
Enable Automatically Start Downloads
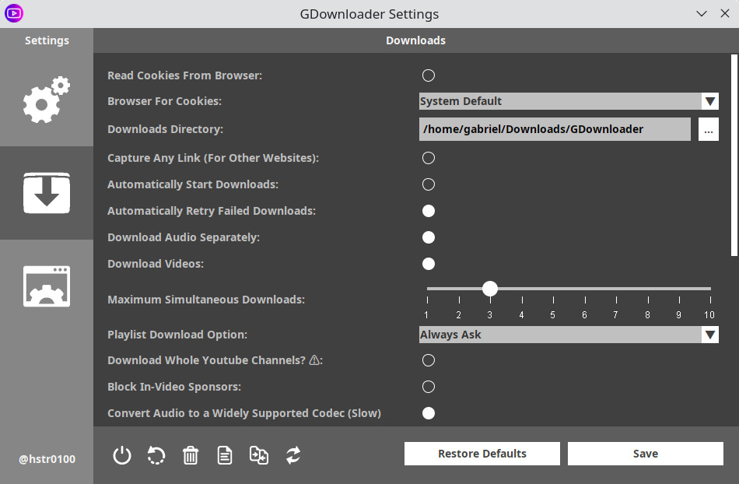(429, 184)
